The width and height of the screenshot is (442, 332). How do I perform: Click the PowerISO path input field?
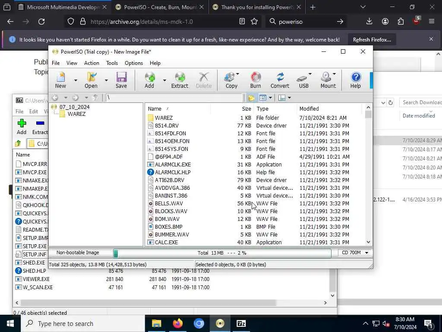(x=174, y=98)
